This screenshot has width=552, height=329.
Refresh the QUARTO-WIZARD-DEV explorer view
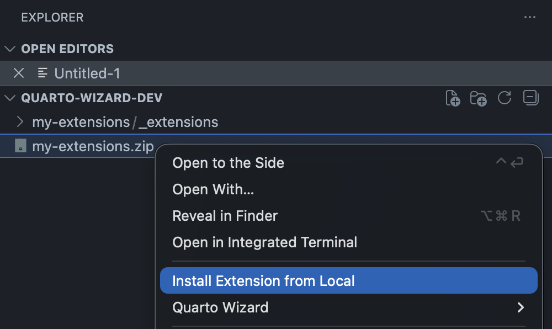[504, 98]
